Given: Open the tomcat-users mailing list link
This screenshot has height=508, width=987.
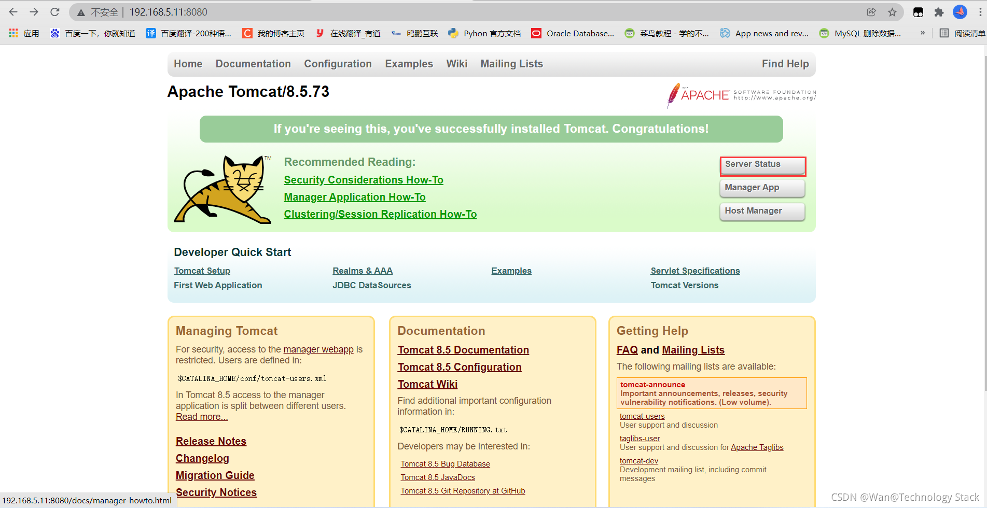Looking at the screenshot, I should (x=642, y=416).
